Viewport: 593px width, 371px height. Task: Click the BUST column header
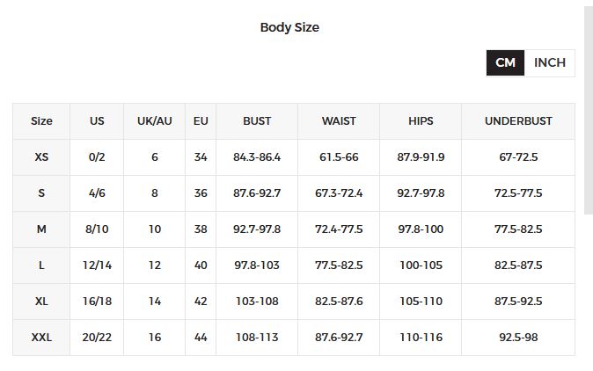tap(257, 121)
